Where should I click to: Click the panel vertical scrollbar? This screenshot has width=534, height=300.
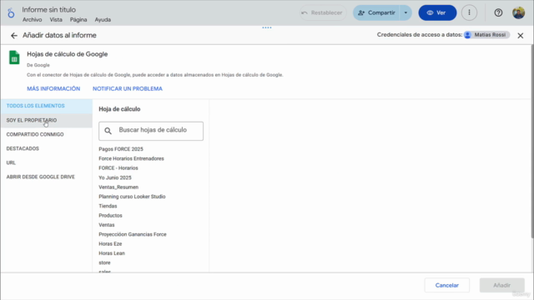(x=532, y=142)
